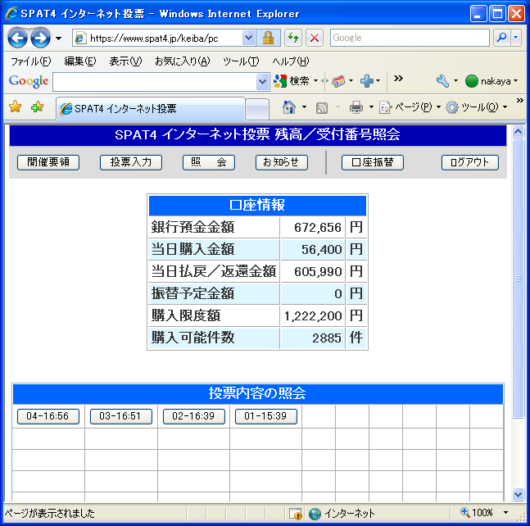Click the 投票入力 button

click(131, 162)
